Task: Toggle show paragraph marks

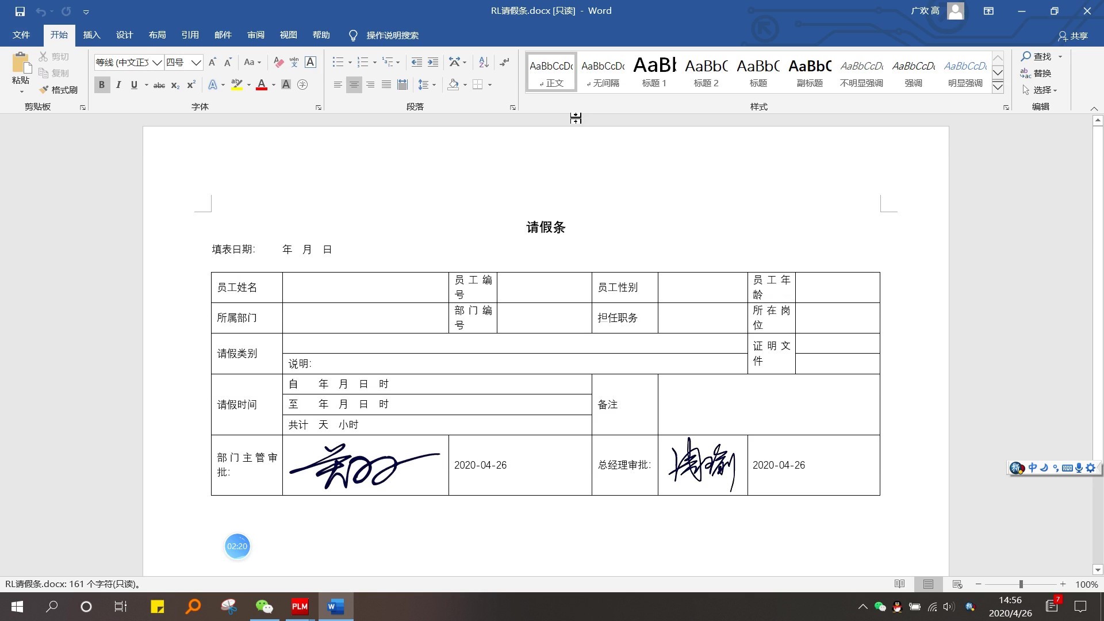Action: pyautogui.click(x=504, y=62)
